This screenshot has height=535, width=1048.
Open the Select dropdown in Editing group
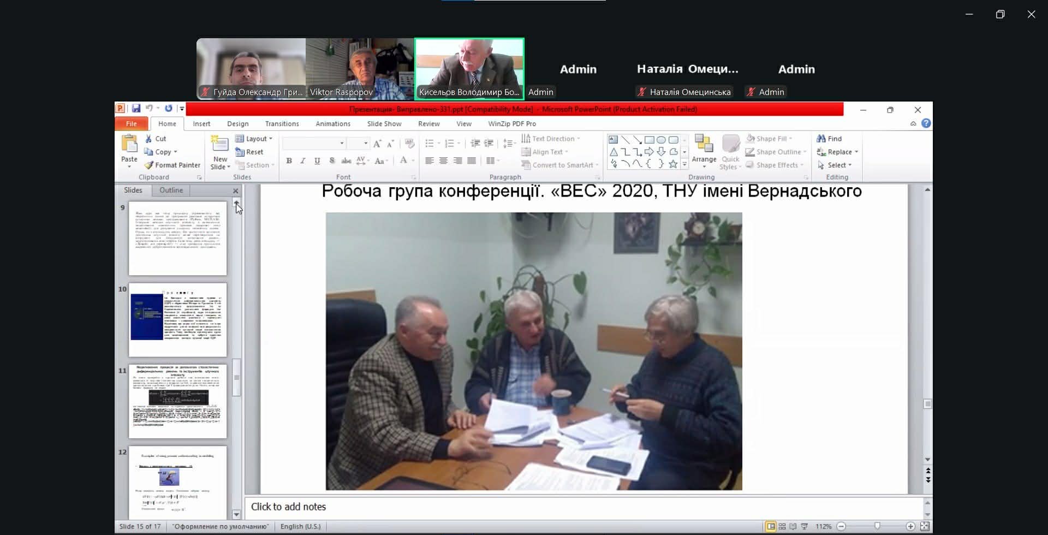pyautogui.click(x=835, y=165)
